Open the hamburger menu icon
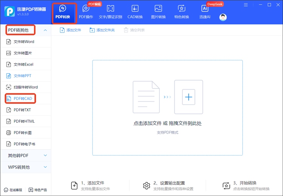The image size is (283, 196). tap(246, 5)
